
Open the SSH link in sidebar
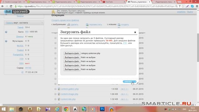[21, 63]
